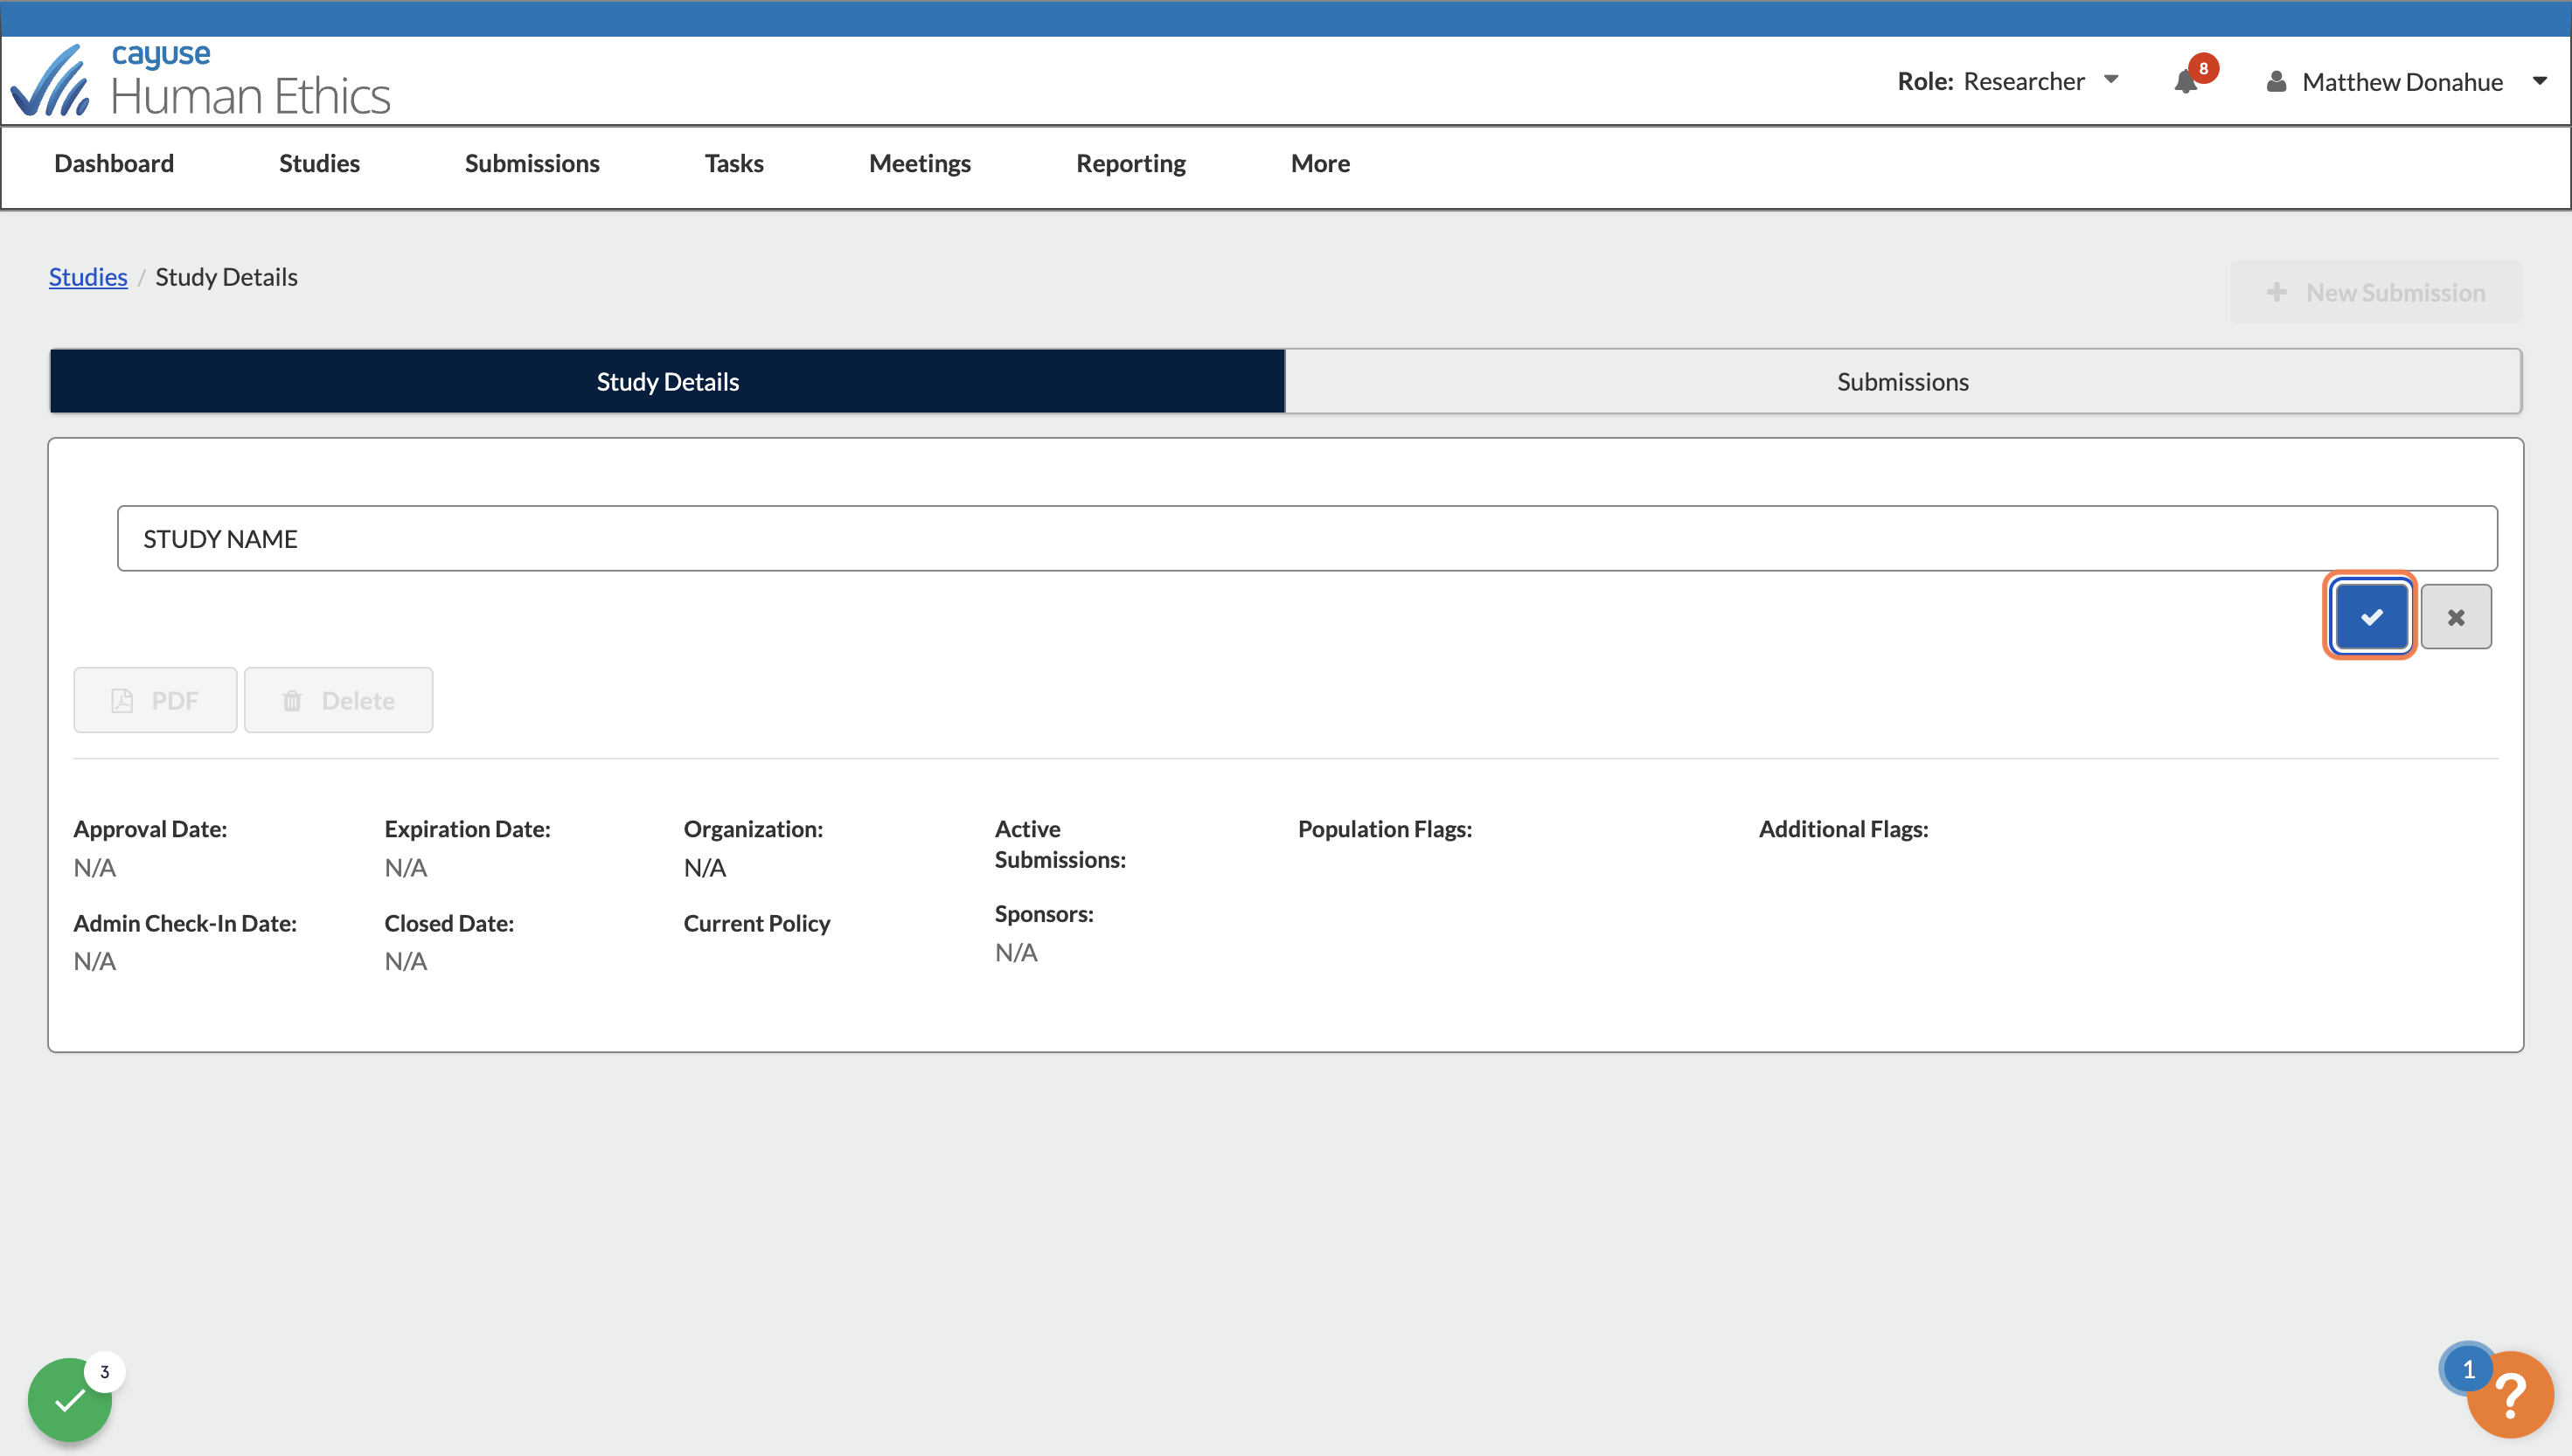Open the Reporting section

(x=1131, y=163)
